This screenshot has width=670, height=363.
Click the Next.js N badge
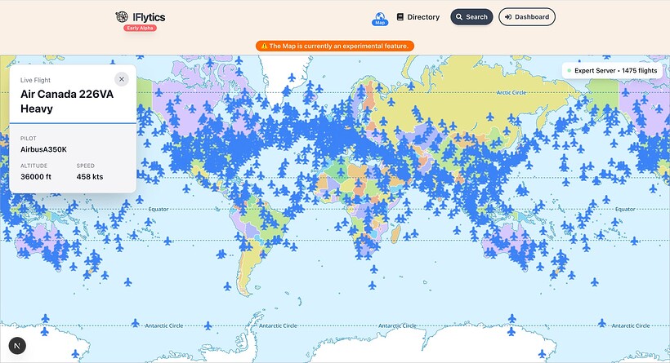click(x=17, y=346)
